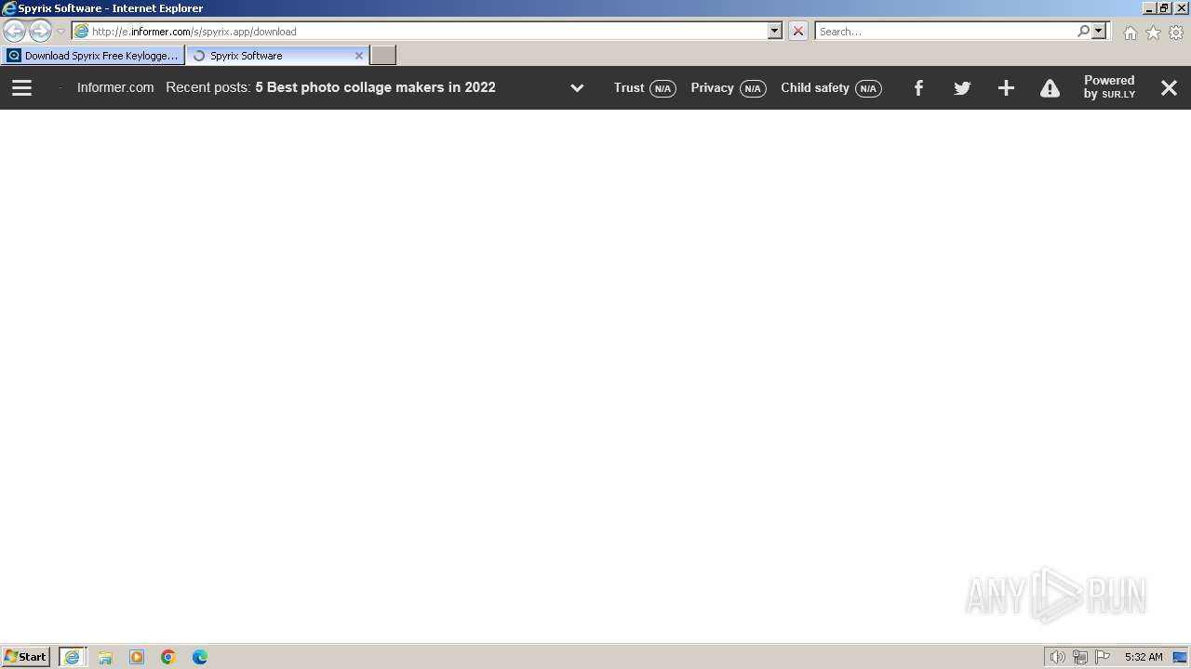Close the Spyrix Software tab
The image size is (1191, 669).
(359, 56)
